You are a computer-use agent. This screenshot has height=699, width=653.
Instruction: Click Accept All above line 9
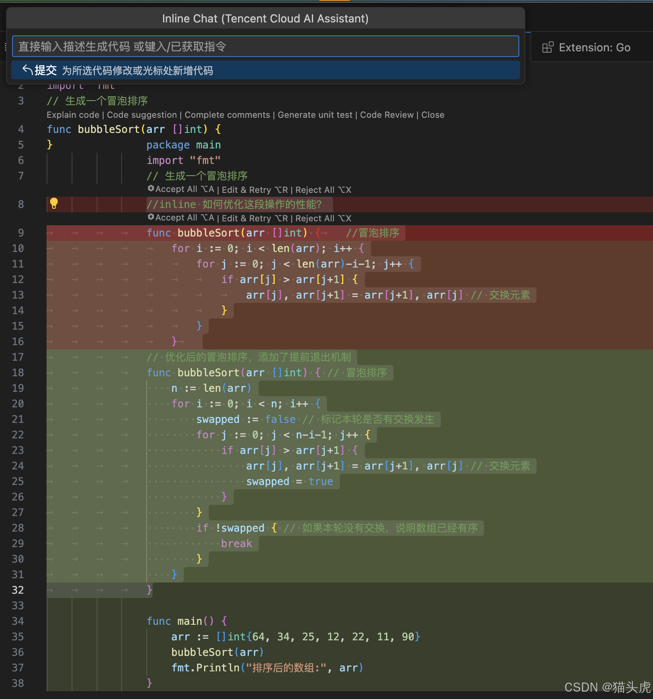(185, 218)
